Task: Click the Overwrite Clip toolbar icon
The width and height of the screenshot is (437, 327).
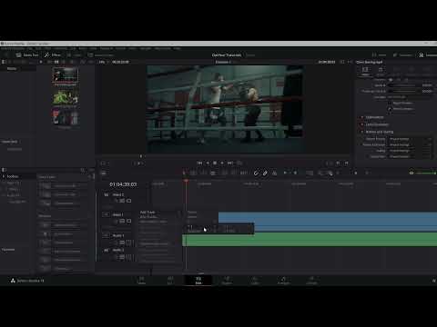Action: click(x=234, y=173)
